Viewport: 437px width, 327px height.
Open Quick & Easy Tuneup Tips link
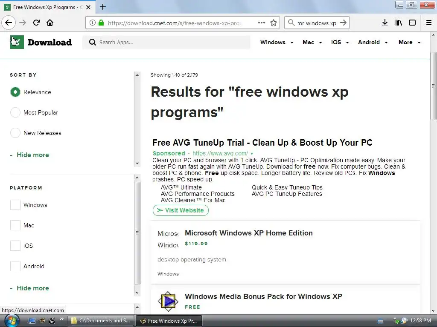click(287, 187)
